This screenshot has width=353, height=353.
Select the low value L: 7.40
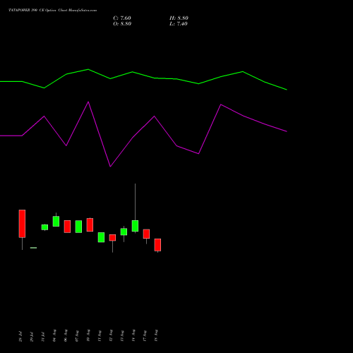pyautogui.click(x=179, y=24)
